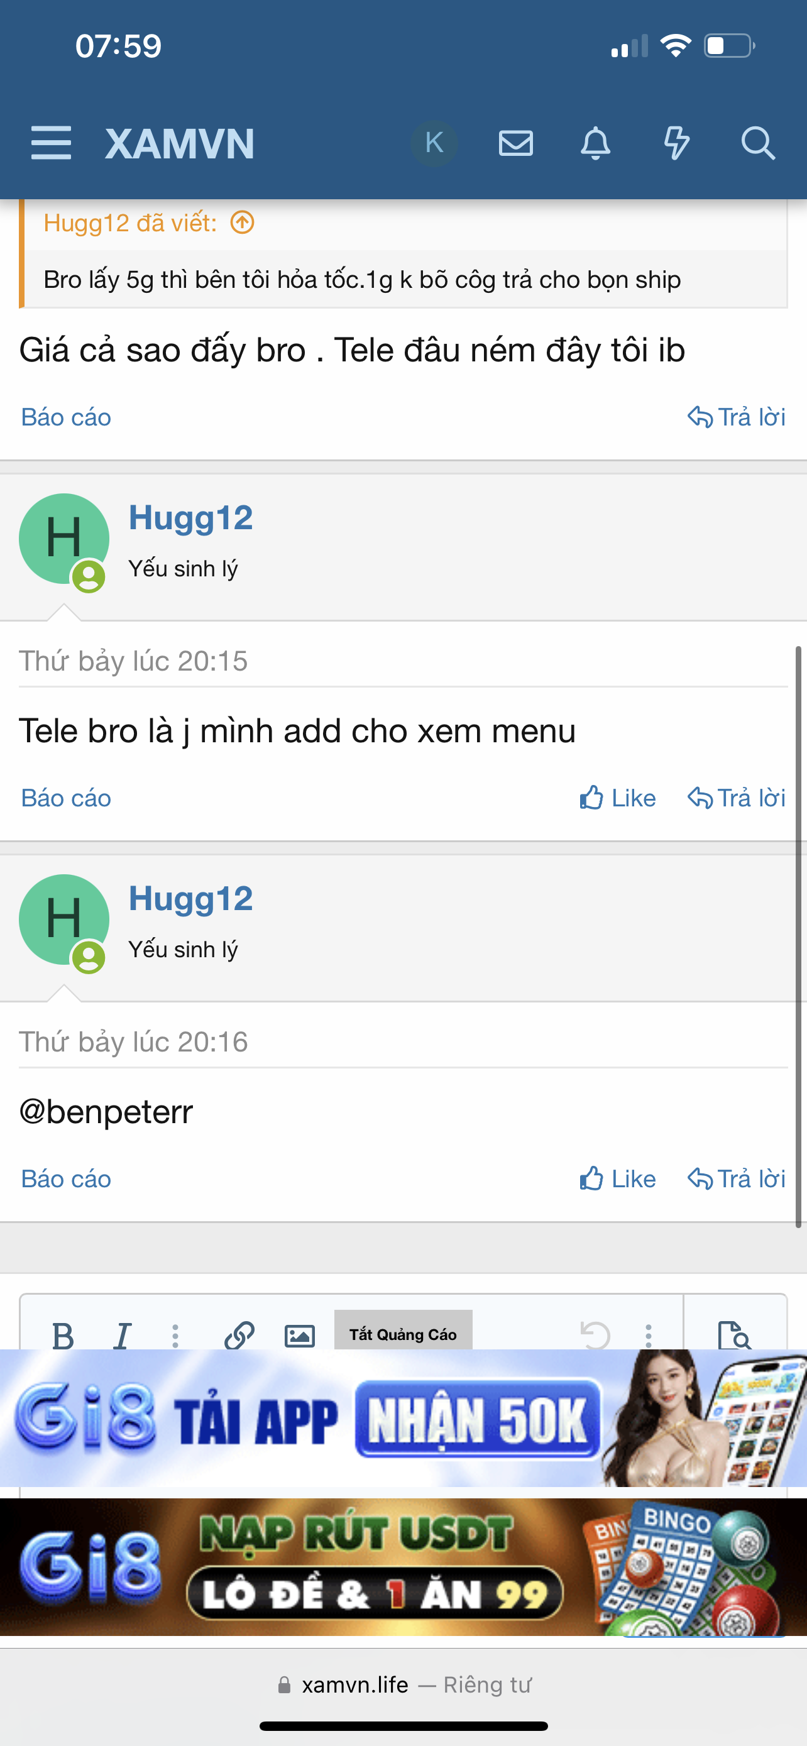The width and height of the screenshot is (807, 1746).
Task: Insert a link with the editor link icon
Action: pos(239,1334)
